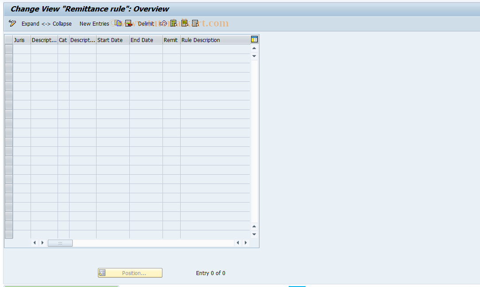The image size is (480, 287).
Task: Open table column configuration icon
Action: point(254,39)
